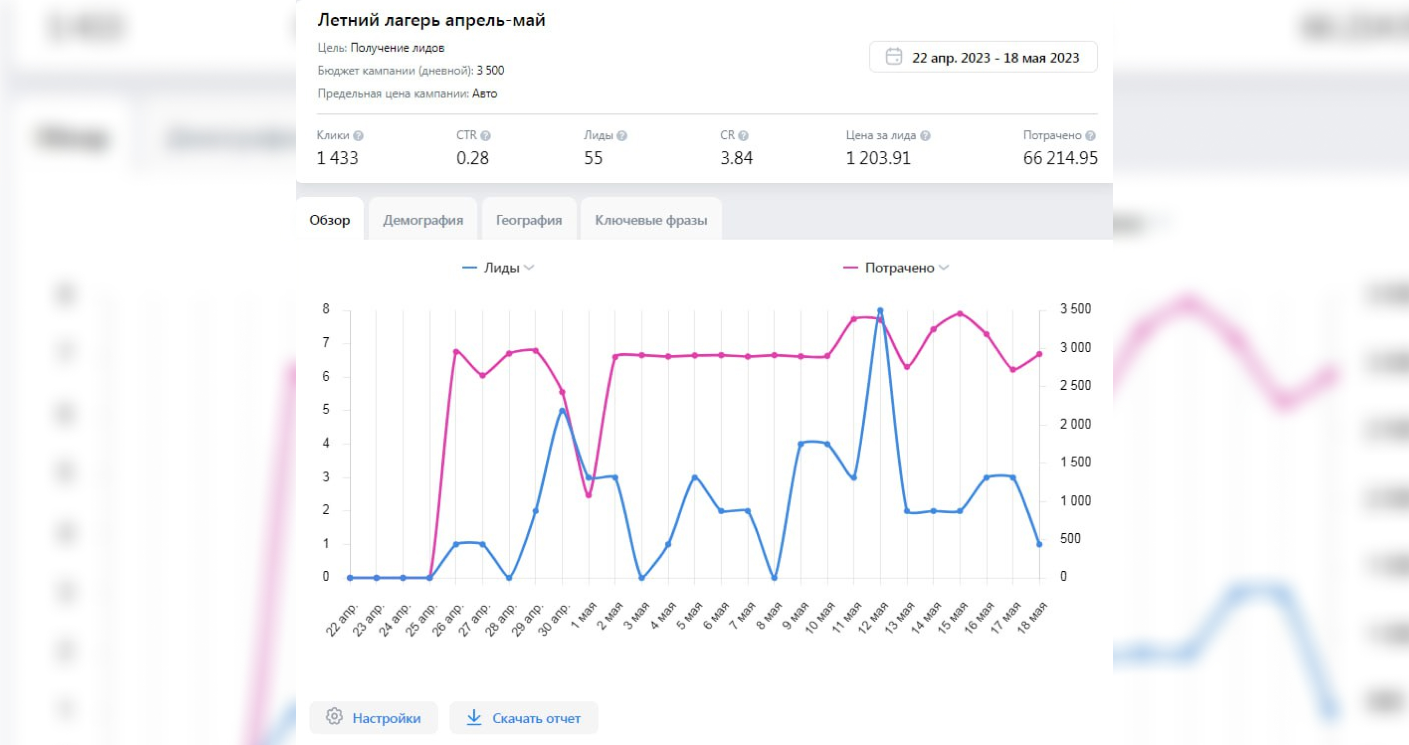Click the Потрачено low point at 1 мая

[x=588, y=495]
